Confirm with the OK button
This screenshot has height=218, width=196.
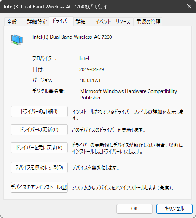(x=134, y=209)
